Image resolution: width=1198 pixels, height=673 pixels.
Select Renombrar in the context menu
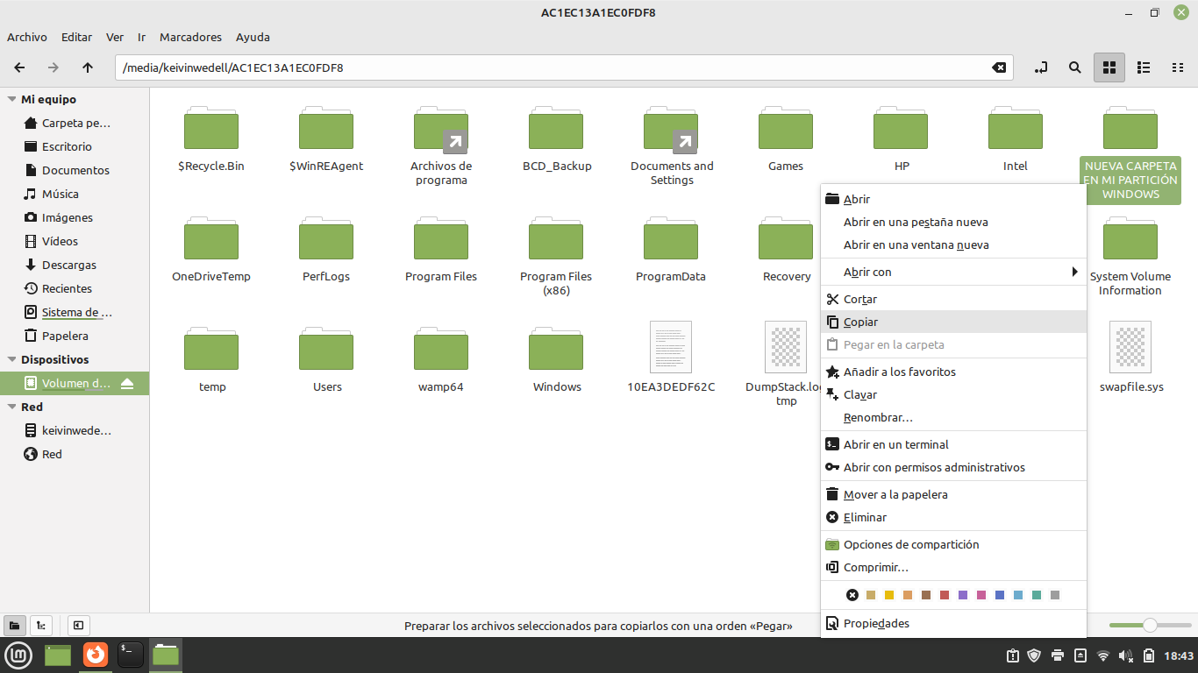pyautogui.click(x=878, y=417)
